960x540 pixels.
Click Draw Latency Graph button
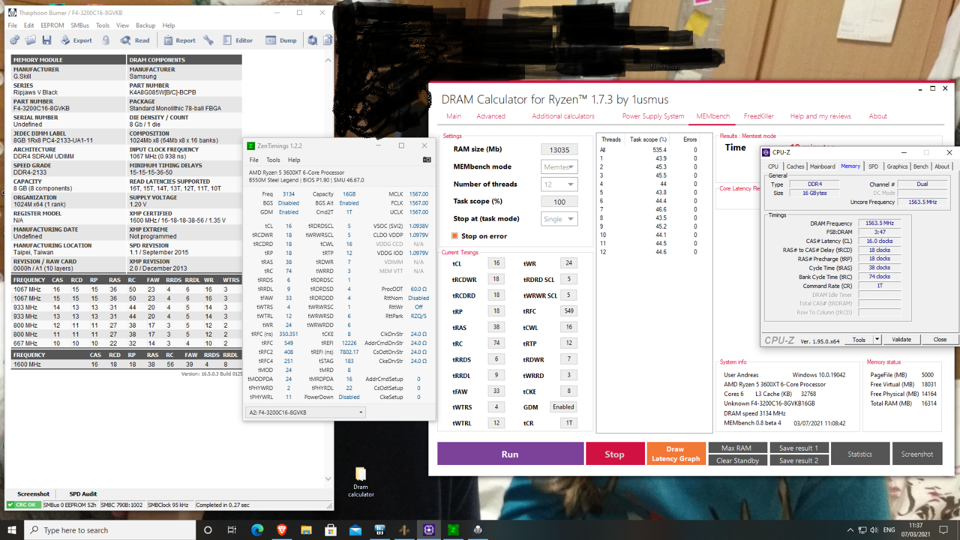tap(676, 454)
